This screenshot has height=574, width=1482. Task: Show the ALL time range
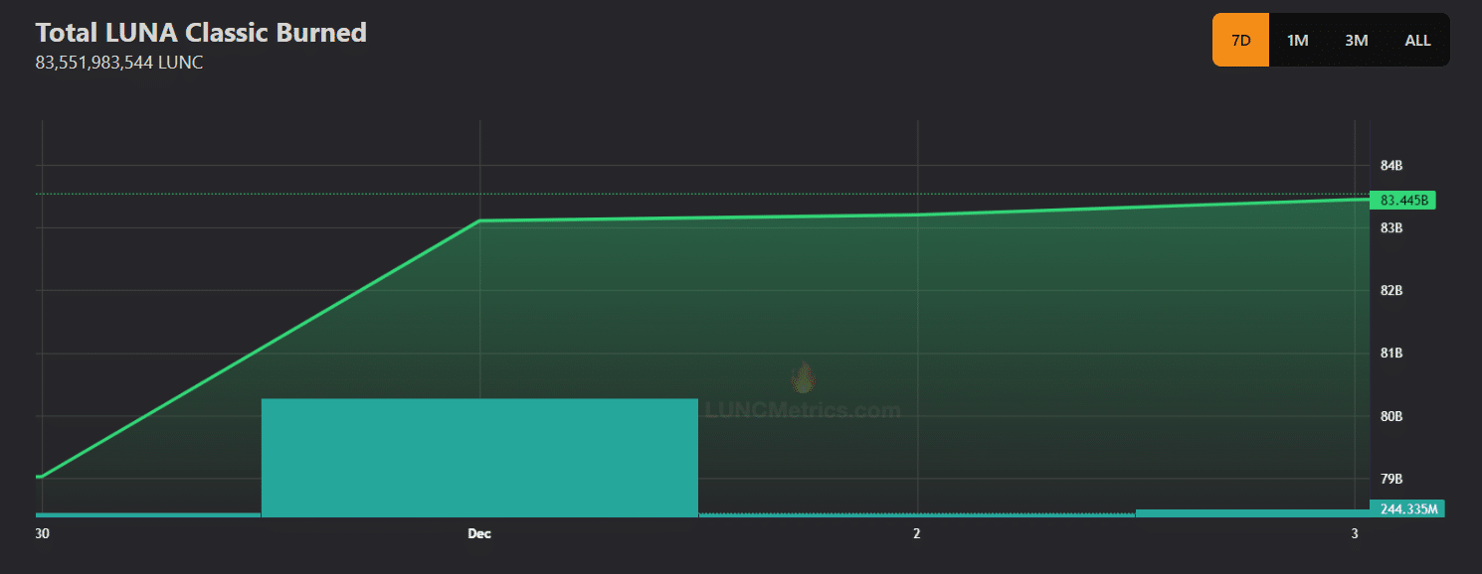click(x=1417, y=40)
